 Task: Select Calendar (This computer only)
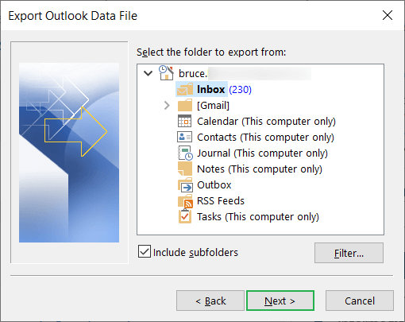(x=266, y=121)
